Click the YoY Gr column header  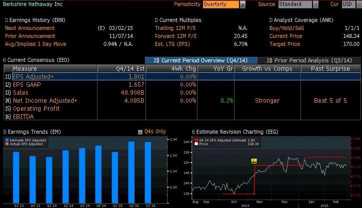coord(216,69)
